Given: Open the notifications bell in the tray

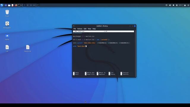Looking at the screenshot, I should [173, 5].
